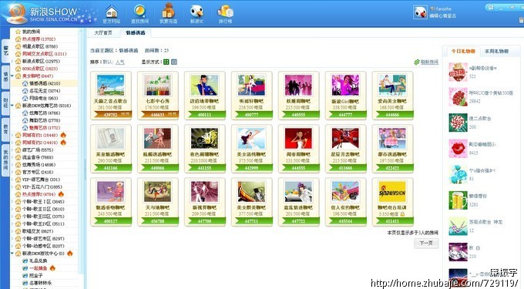The height and width of the screenshot is (289, 524).
Task: Open room 天籁之音点歌台 thumbnail
Action: (111, 86)
